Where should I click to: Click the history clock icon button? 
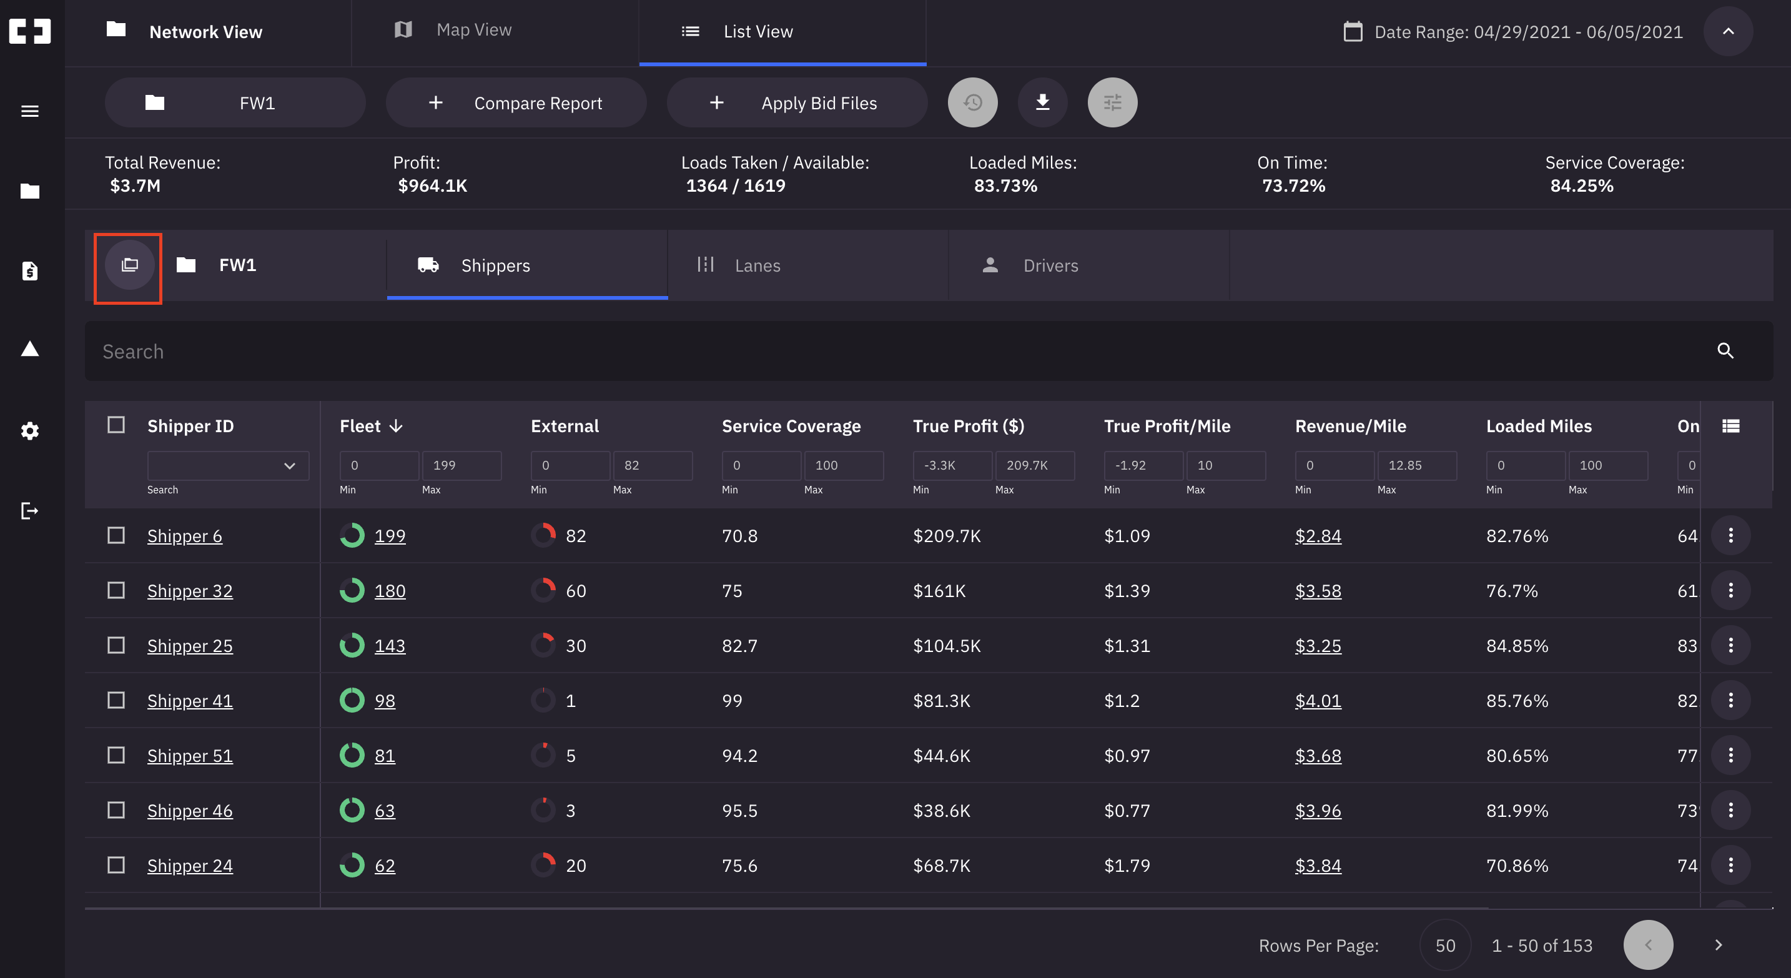point(972,103)
